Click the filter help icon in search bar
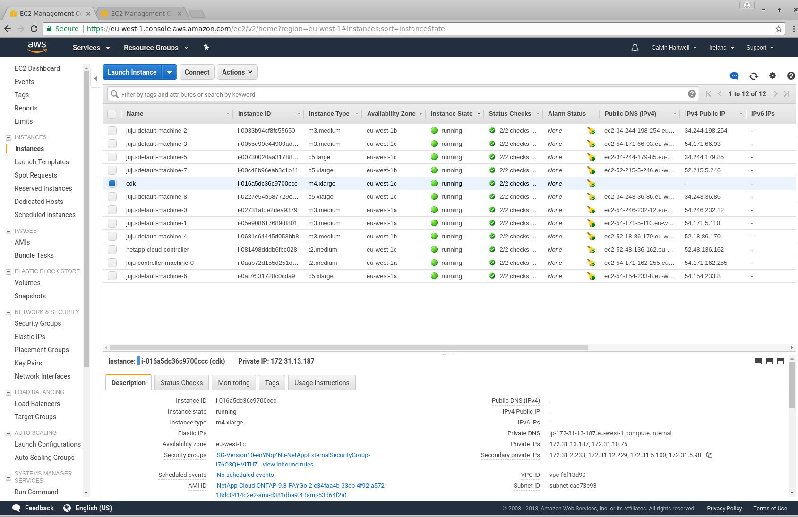Screen dimensions: 798x517 pyautogui.click(x=692, y=94)
